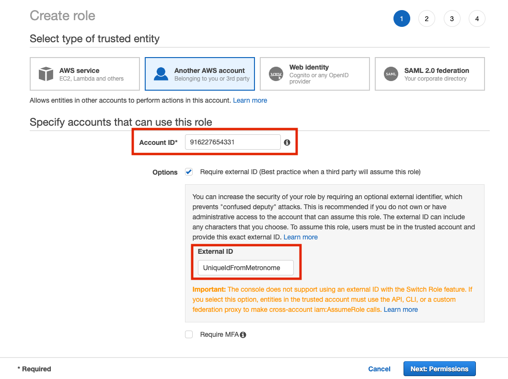The width and height of the screenshot is (508, 379).
Task: Enable the Require MFA checkbox
Action: (x=189, y=334)
